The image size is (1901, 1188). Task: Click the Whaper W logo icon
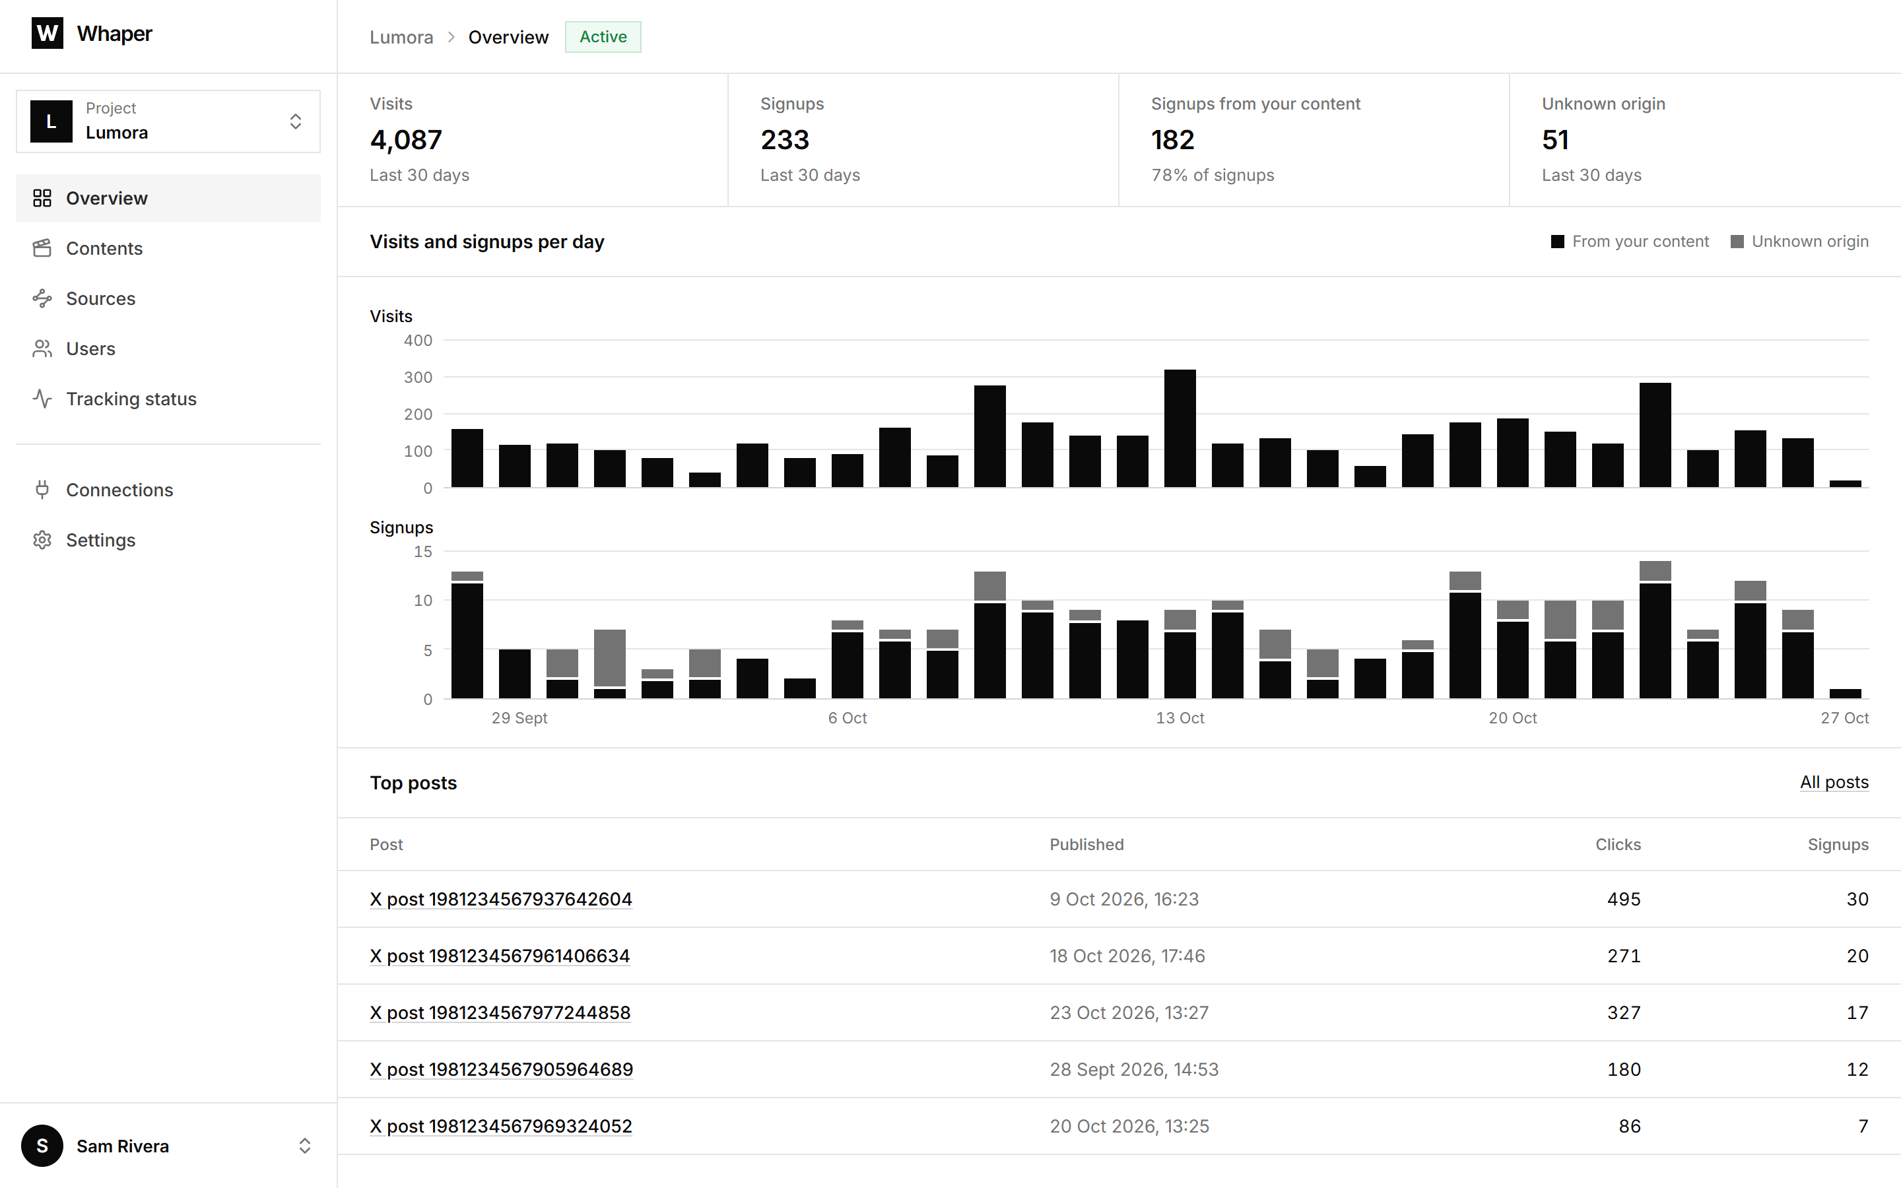[47, 33]
